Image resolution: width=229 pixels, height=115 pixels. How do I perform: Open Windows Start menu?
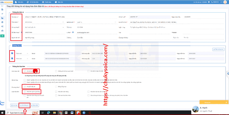click(x=2, y=113)
